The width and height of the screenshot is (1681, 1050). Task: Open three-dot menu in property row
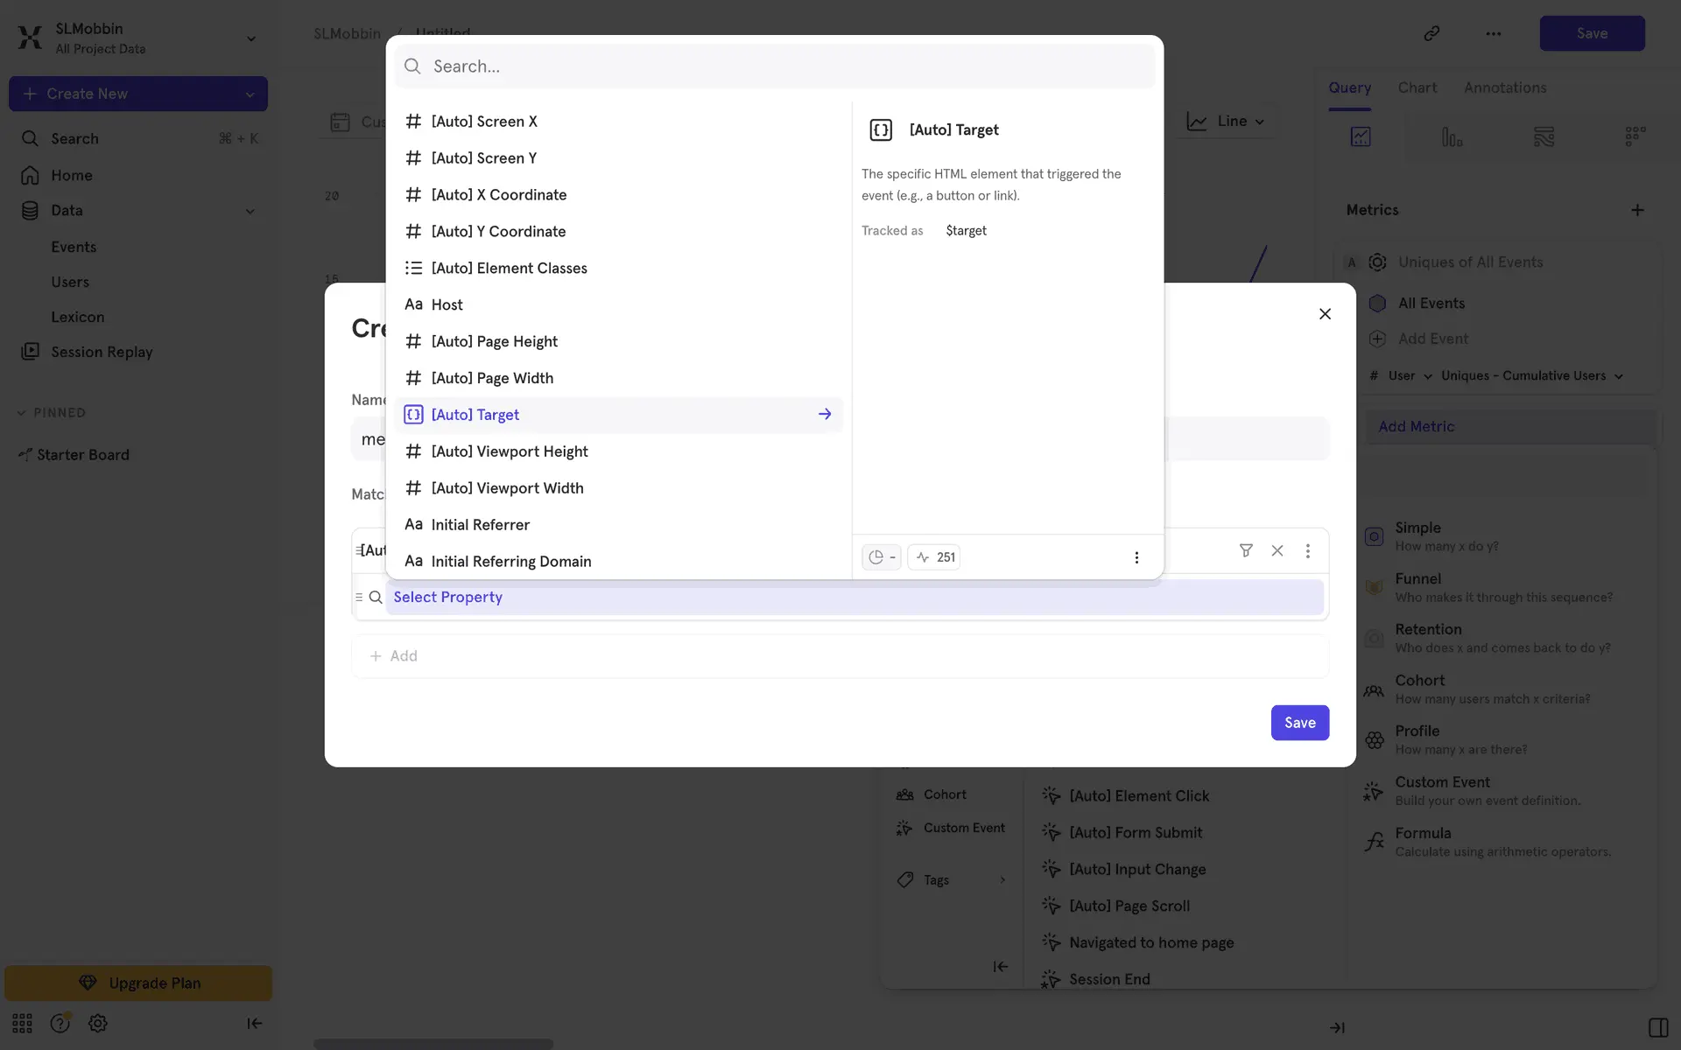tap(1308, 550)
